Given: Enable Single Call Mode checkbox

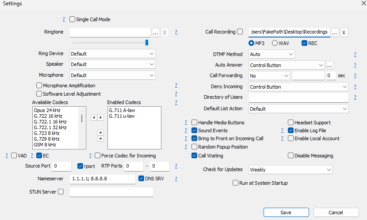Looking at the screenshot, I should [x=73, y=19].
